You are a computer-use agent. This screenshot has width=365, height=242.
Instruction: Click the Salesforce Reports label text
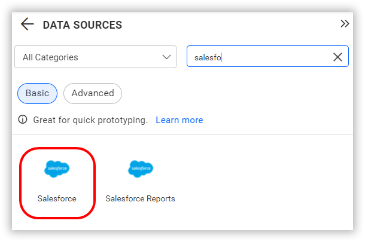click(x=140, y=198)
